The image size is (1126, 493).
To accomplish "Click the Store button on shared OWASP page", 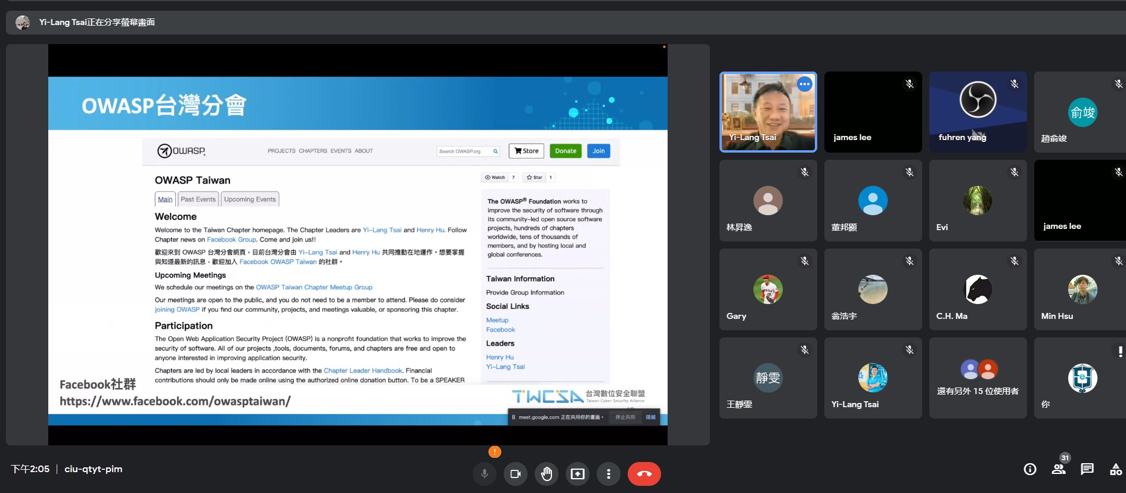I will click(x=526, y=151).
